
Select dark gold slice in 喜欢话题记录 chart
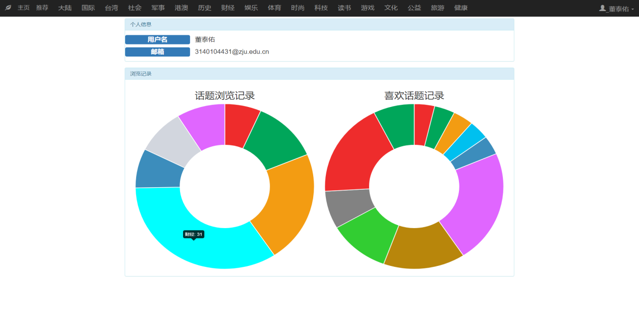coord(423,247)
